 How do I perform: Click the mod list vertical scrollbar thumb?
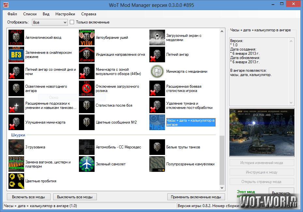(222, 160)
